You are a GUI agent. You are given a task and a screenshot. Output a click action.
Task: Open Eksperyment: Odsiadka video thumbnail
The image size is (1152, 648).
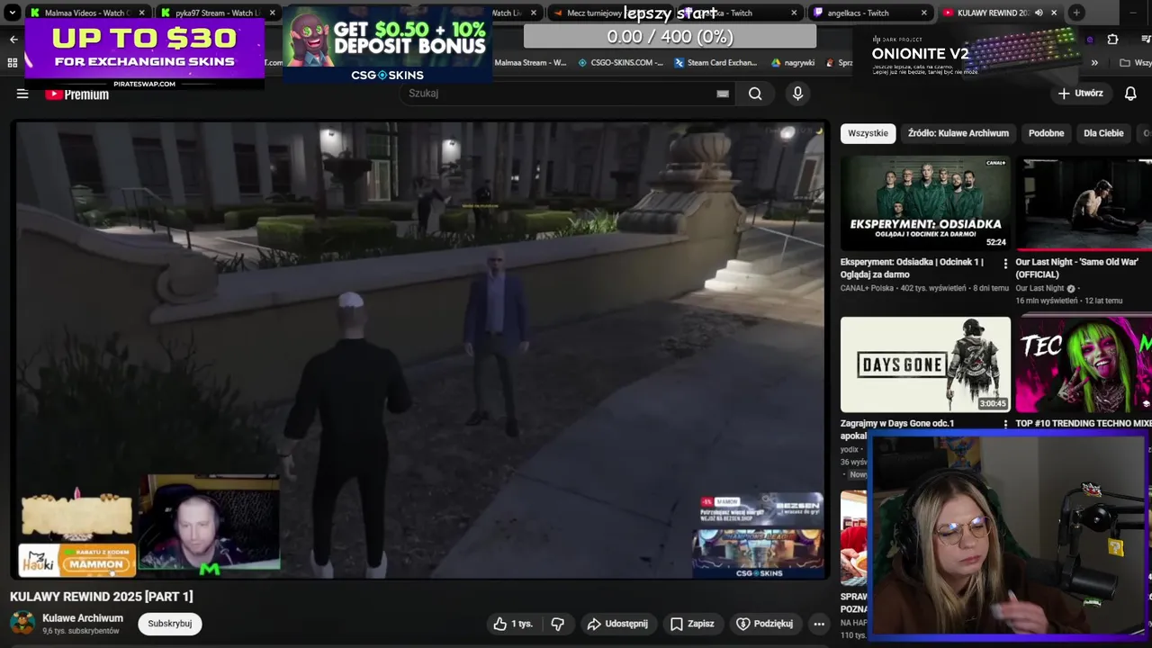925,203
